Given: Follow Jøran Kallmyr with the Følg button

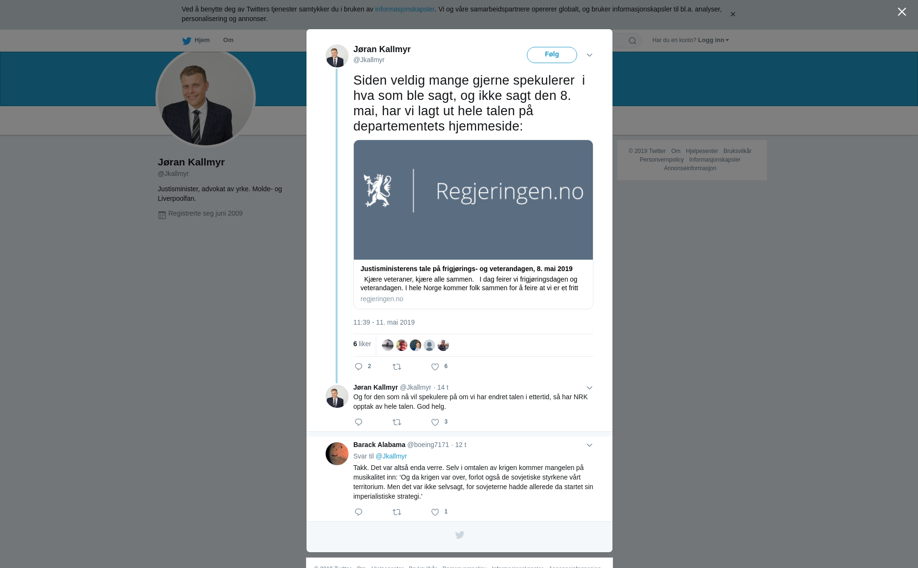Looking at the screenshot, I should (552, 55).
